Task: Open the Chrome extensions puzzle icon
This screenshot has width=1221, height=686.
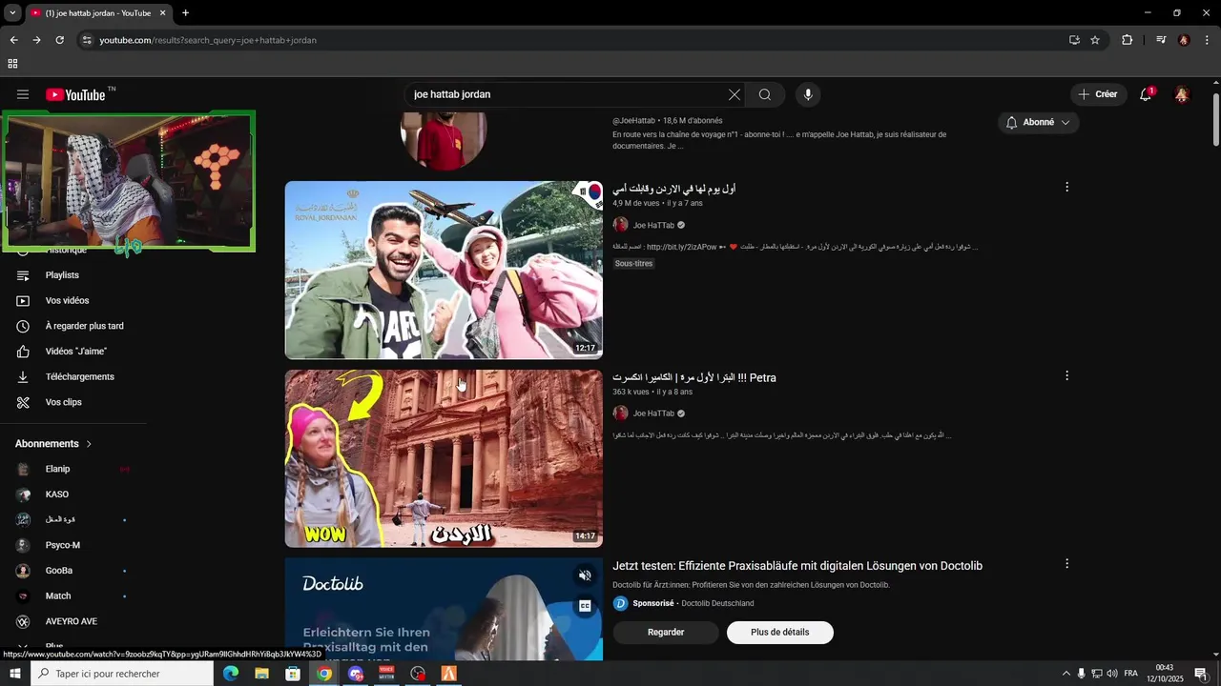Action: [1127, 40]
